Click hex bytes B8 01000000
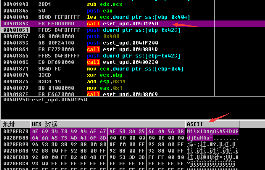This screenshot has height=170, width=265. [56, 88]
